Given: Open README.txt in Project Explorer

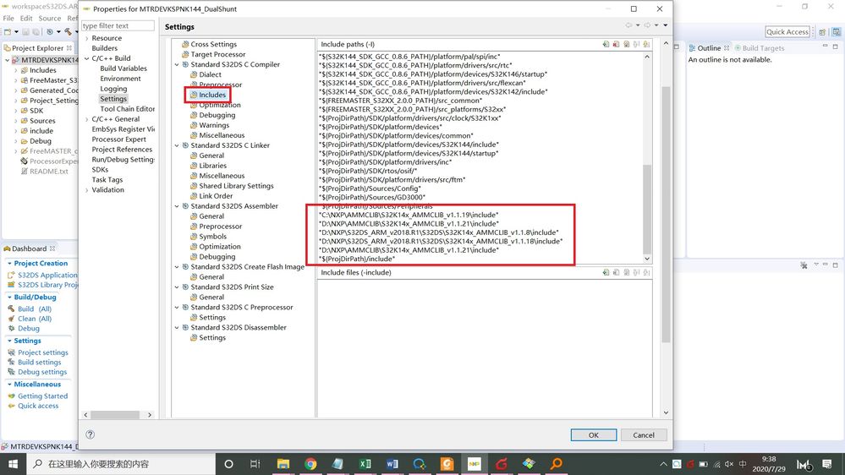Looking at the screenshot, I should coord(48,172).
